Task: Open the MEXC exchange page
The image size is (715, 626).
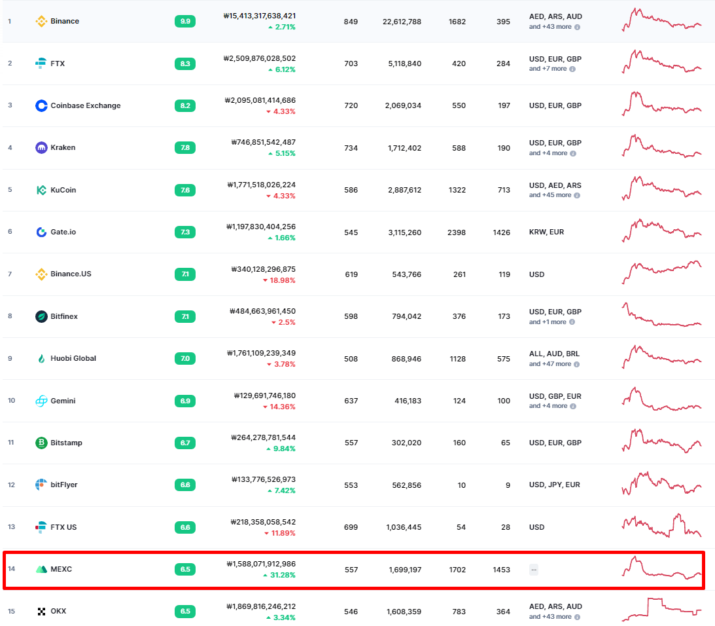Action: point(61,569)
